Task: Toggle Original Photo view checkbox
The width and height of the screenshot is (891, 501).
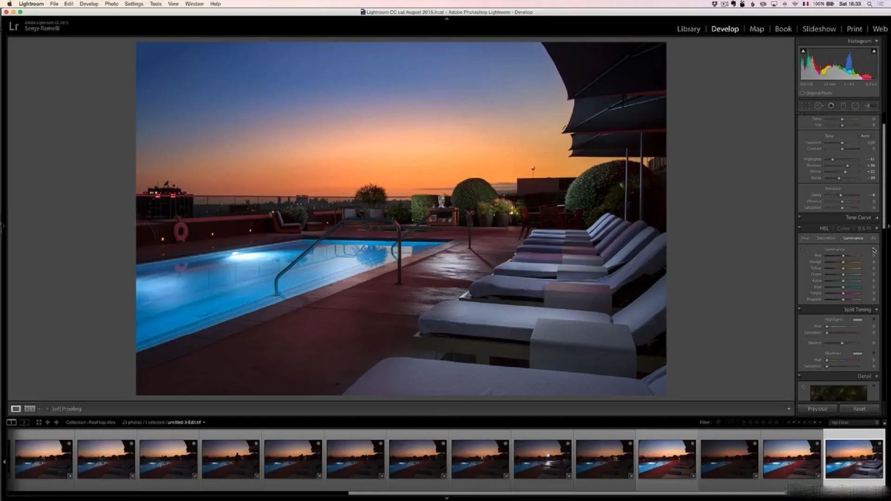Action: pyautogui.click(x=801, y=93)
